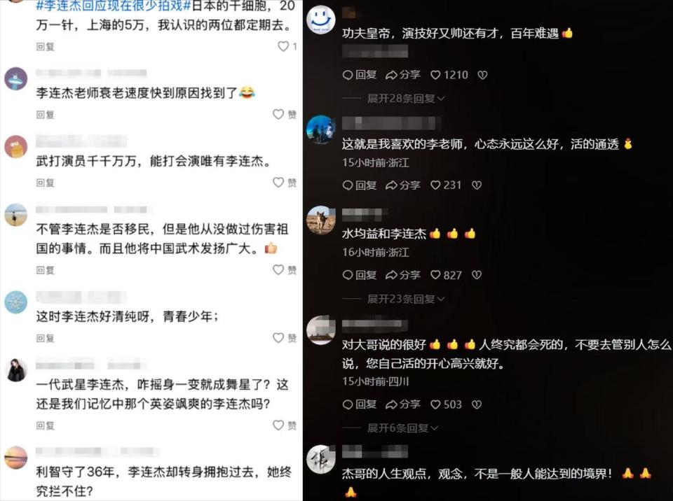The image size is (673, 501).
Task: Share the 功夫皇帝 comment
Action: 402,75
